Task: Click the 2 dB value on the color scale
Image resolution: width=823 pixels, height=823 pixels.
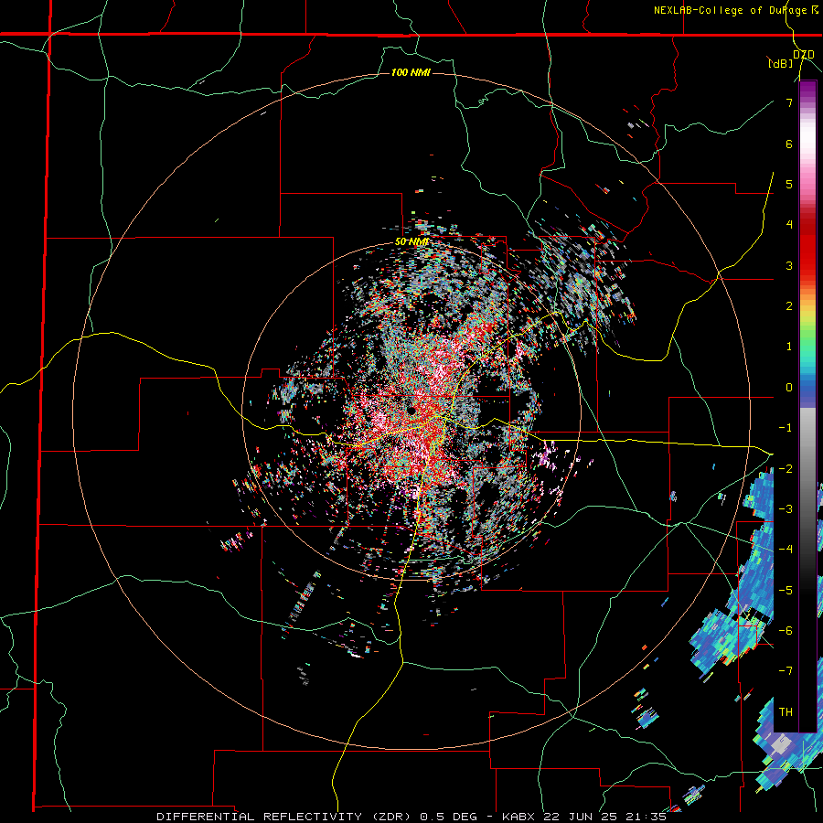Action: point(789,306)
